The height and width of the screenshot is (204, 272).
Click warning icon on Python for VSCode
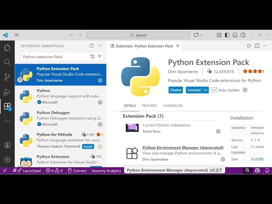(100, 146)
